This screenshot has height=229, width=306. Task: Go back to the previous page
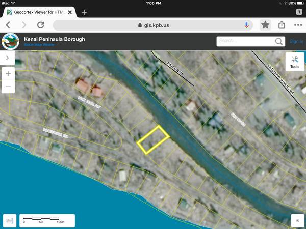click(x=8, y=24)
